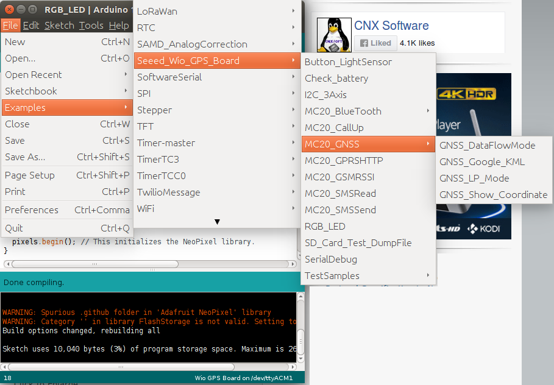The image size is (554, 385).
Task: Close the Arduino window
Action: tap(10, 9)
